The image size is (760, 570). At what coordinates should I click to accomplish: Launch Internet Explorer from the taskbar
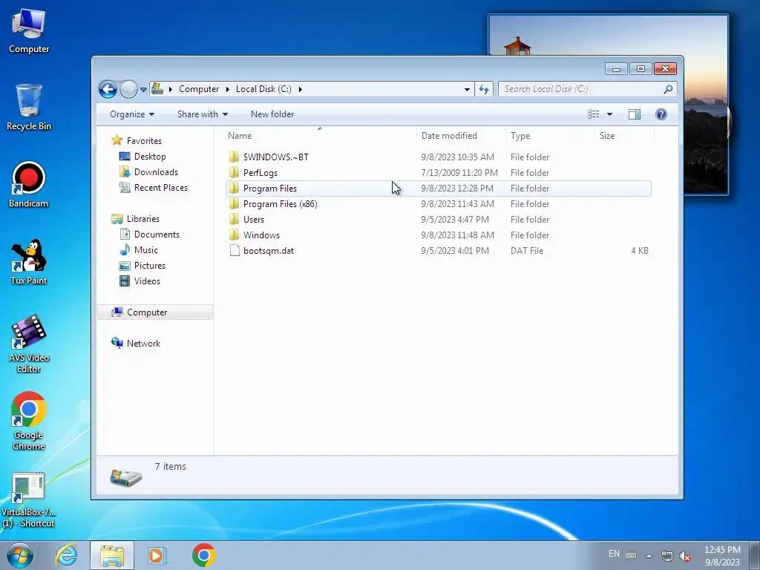(x=66, y=555)
